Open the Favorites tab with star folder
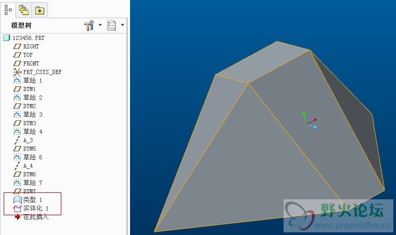 click(x=39, y=10)
